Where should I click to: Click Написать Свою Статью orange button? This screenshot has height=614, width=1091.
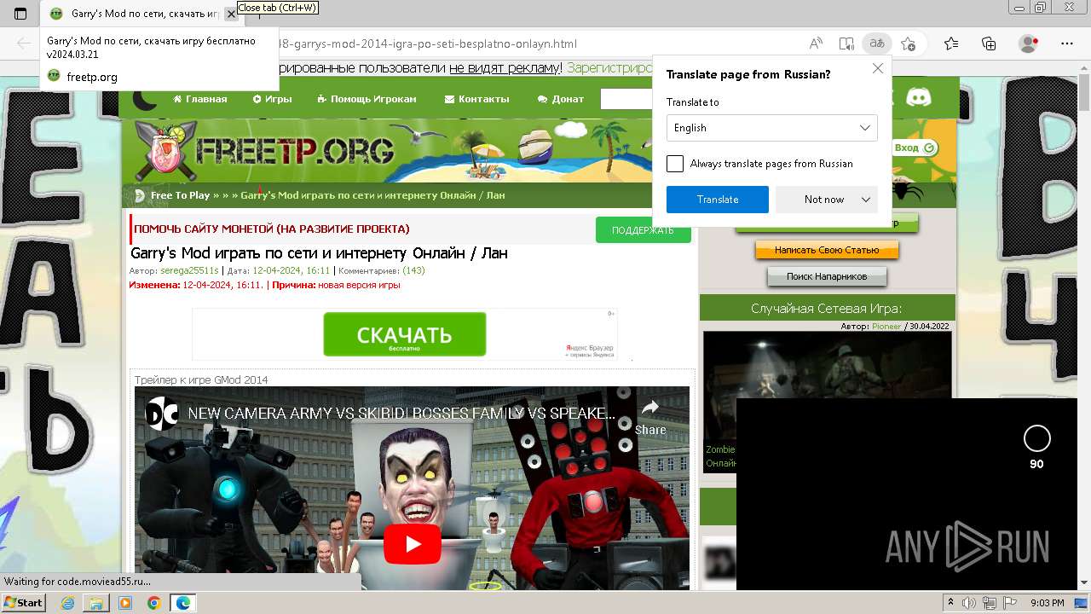tap(827, 250)
